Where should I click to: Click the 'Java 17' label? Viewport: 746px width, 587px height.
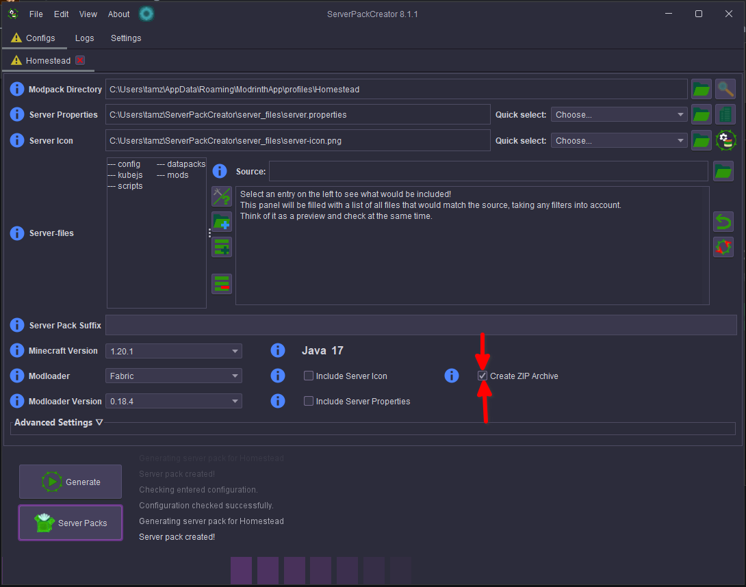(x=322, y=350)
